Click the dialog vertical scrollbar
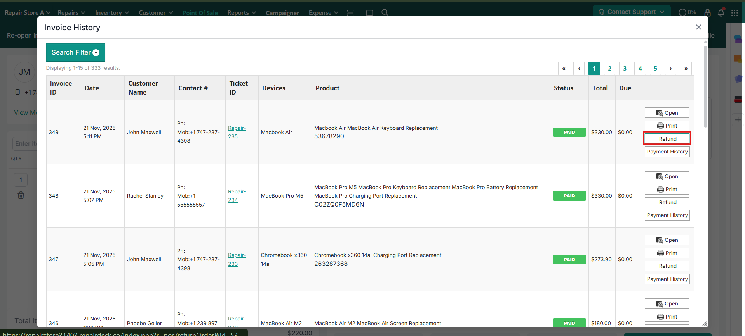745x336 pixels. [x=705, y=87]
